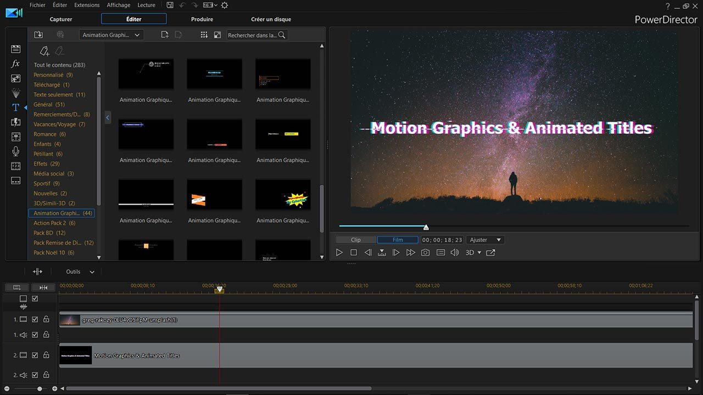Open the 3D mode dropdown
Image resolution: width=703 pixels, height=395 pixels.
tap(473, 252)
